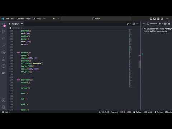Screen dimensions: 172x129
Task: Open the Search view in activity bar
Action: tap(4, 45)
